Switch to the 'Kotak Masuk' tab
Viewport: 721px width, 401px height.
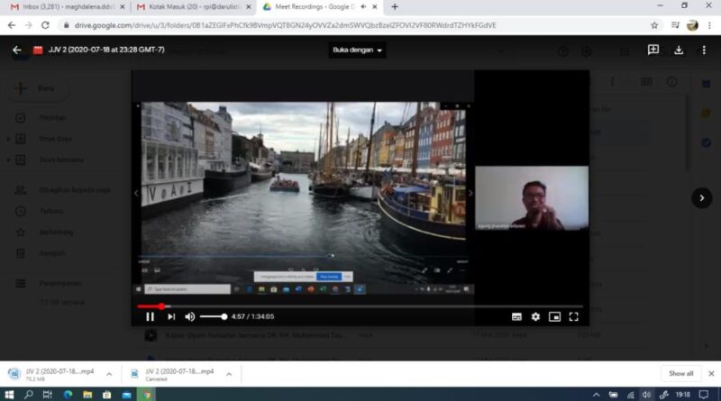coord(189,7)
